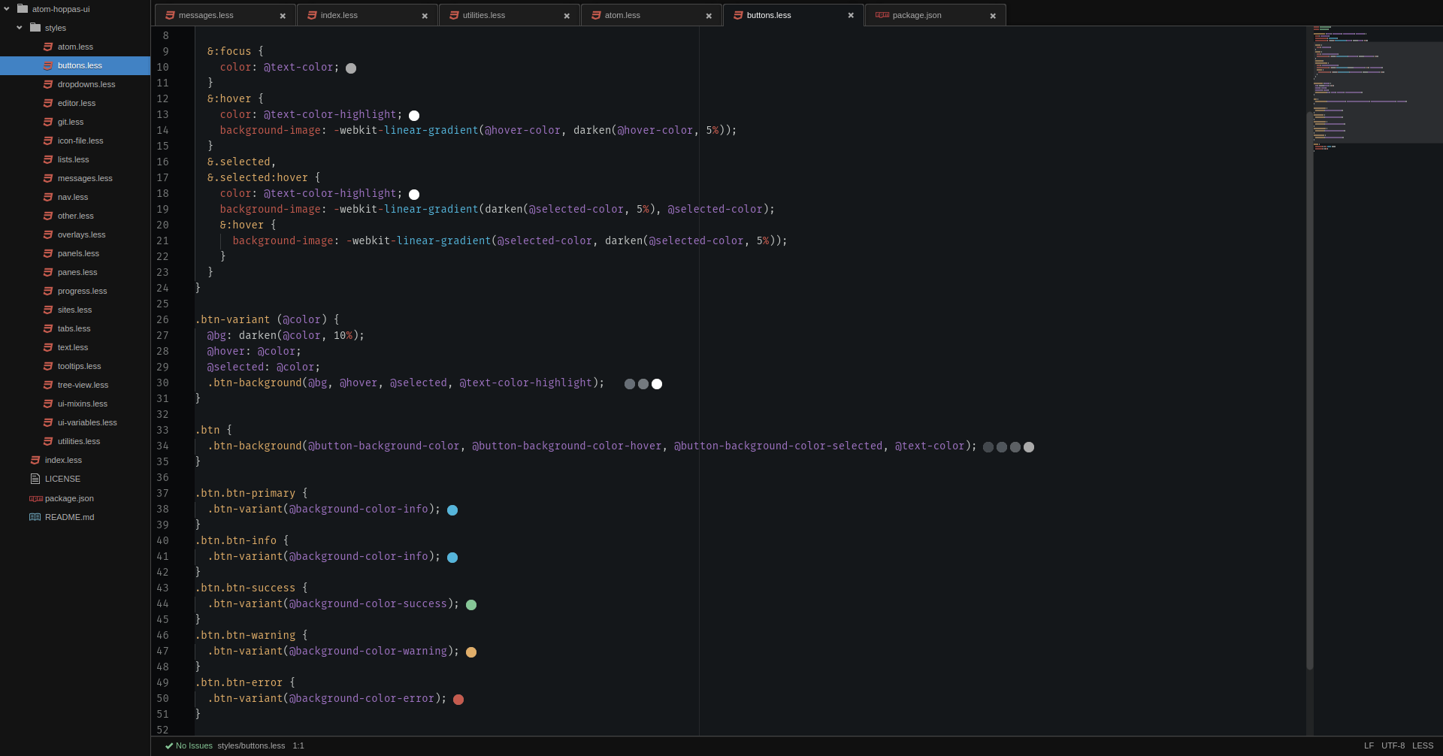Close the package.json tab

pos(993,16)
